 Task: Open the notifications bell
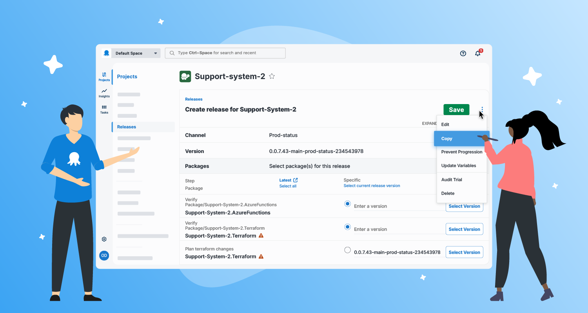coord(478,53)
